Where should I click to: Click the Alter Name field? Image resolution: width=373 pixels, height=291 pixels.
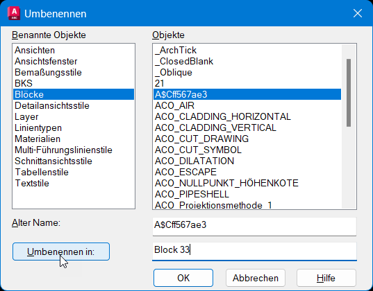point(254,226)
